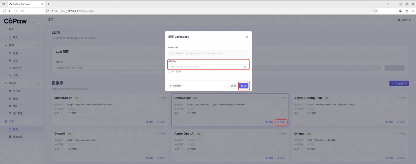This screenshot has width=416, height=164.
Task: Click the https://api.openai.com/v1 URL text
Action: [x=83, y=140]
